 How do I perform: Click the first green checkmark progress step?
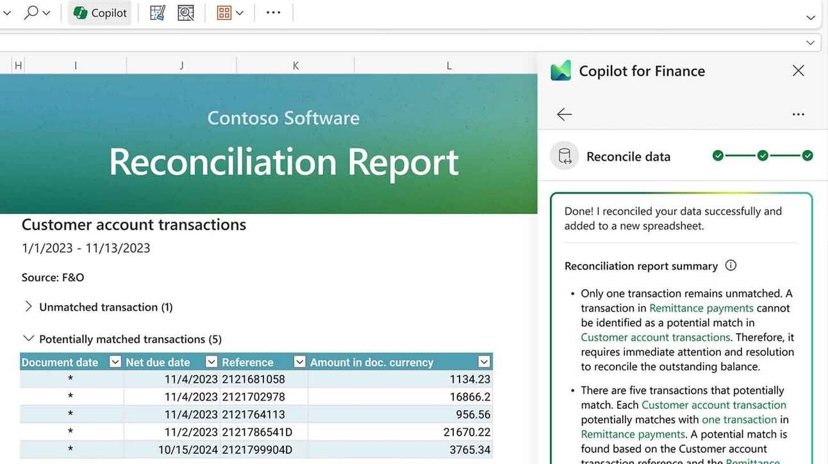click(718, 156)
